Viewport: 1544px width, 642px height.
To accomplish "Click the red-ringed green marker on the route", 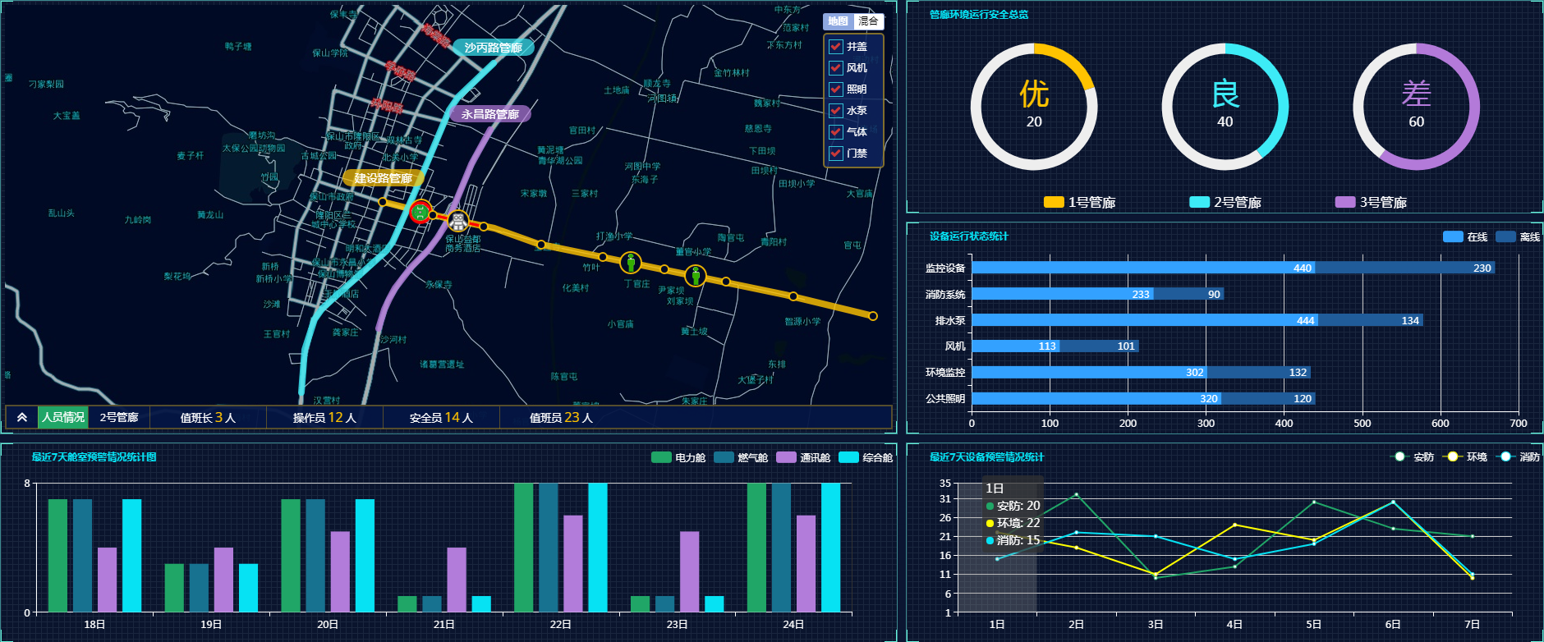I will (420, 212).
